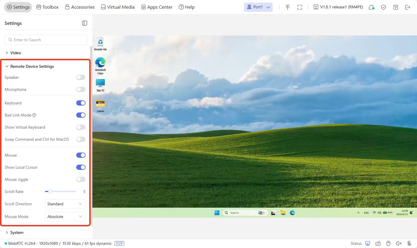Viewport: 417px width, 248px height.
Task: Open the Apps Center menu
Action: (x=157, y=7)
